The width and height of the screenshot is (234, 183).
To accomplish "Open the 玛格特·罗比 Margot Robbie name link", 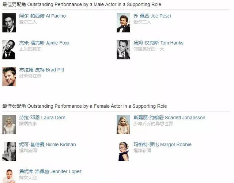I will (162, 145).
